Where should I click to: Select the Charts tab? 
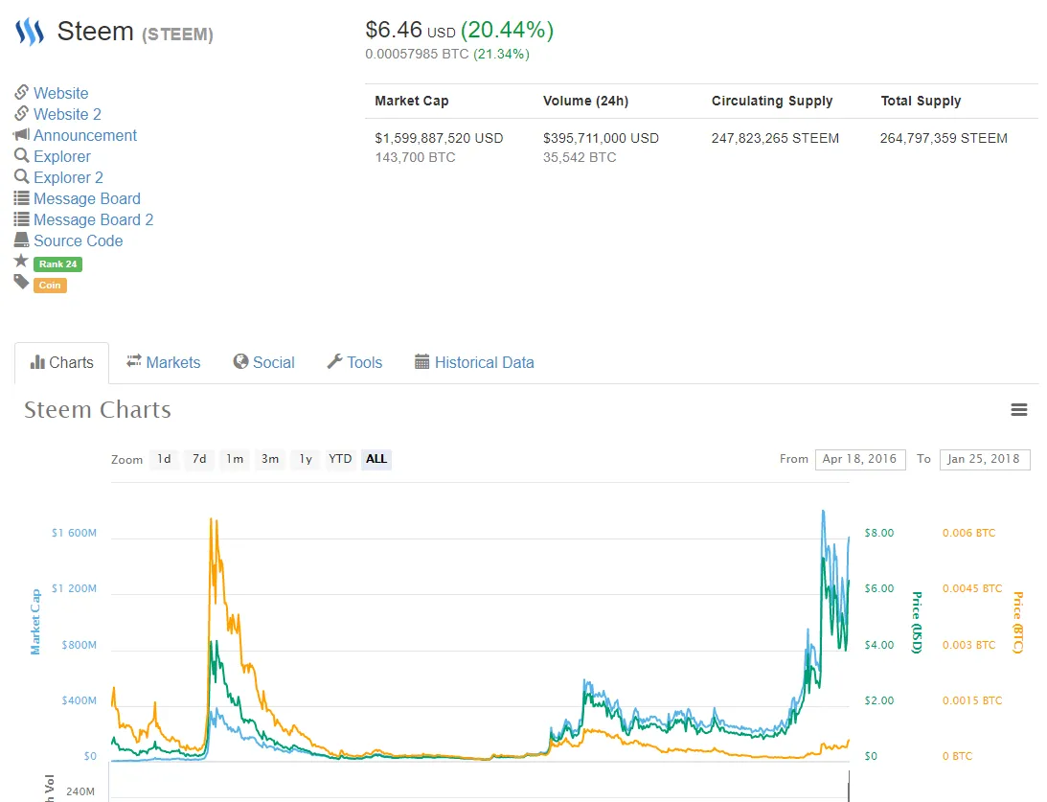pyautogui.click(x=61, y=362)
